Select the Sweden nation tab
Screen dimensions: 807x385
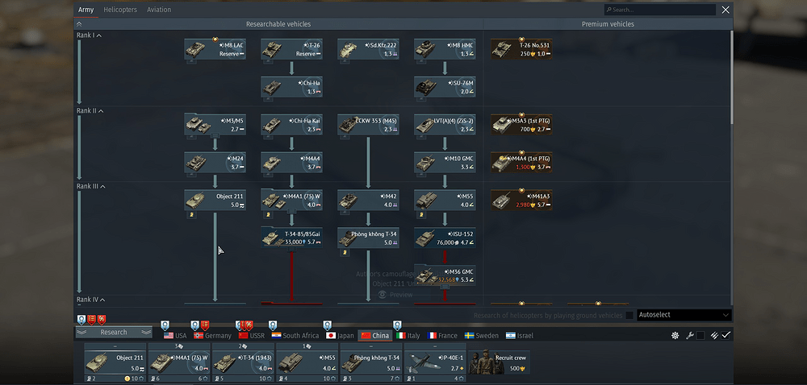click(481, 335)
